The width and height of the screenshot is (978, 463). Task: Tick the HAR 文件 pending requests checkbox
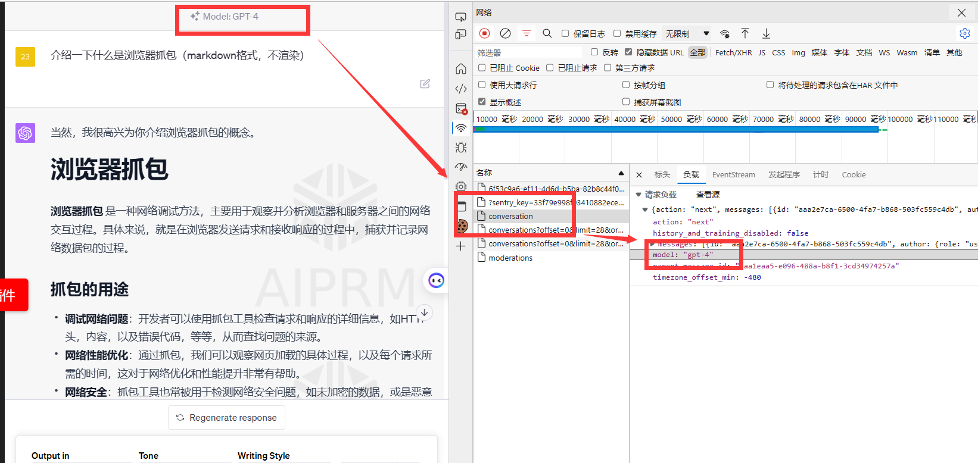tap(770, 85)
